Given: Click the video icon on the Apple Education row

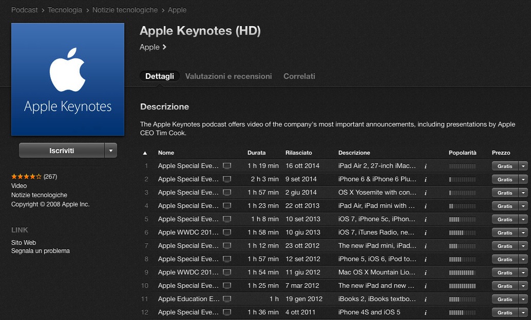Looking at the screenshot, I should pyautogui.click(x=227, y=298).
